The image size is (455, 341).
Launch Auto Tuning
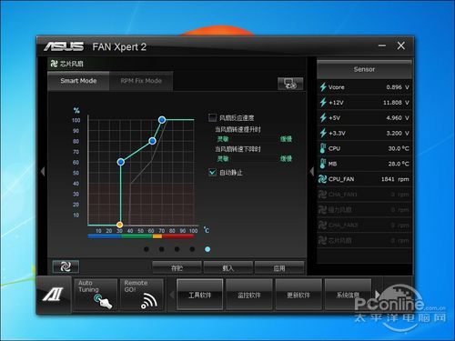coord(96,295)
